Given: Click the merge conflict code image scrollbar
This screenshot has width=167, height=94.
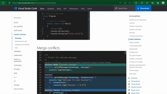Looking at the screenshot, I should coord(125,53).
